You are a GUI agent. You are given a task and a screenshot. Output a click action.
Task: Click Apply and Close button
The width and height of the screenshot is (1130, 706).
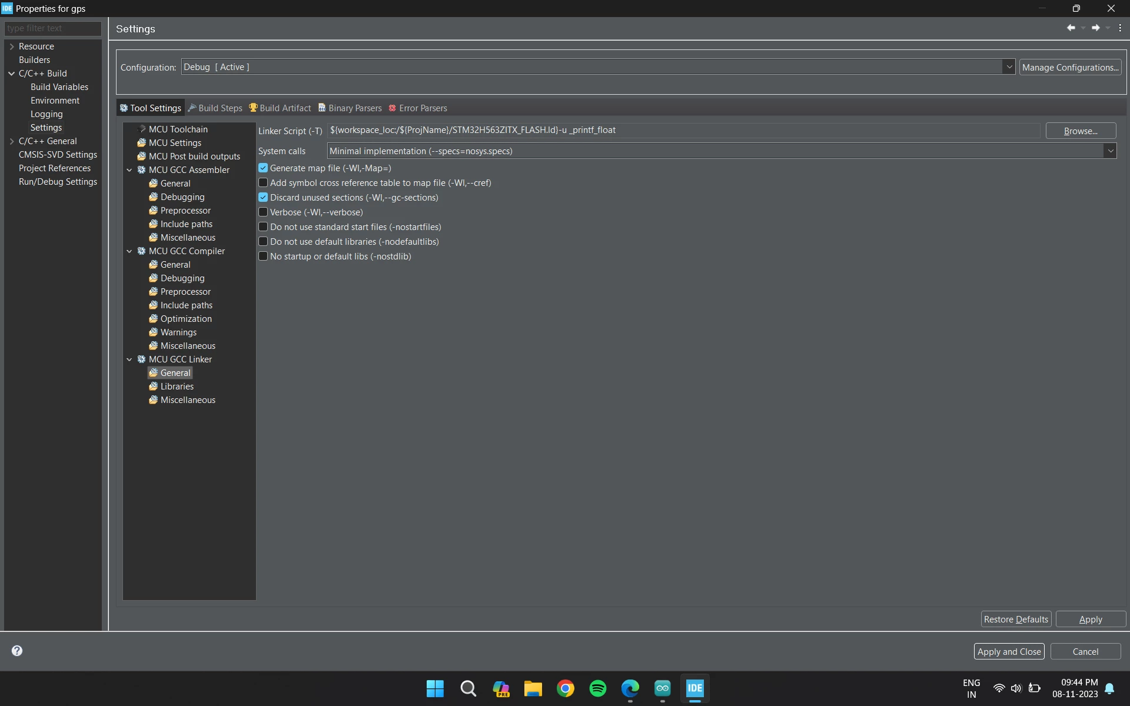tap(1009, 651)
